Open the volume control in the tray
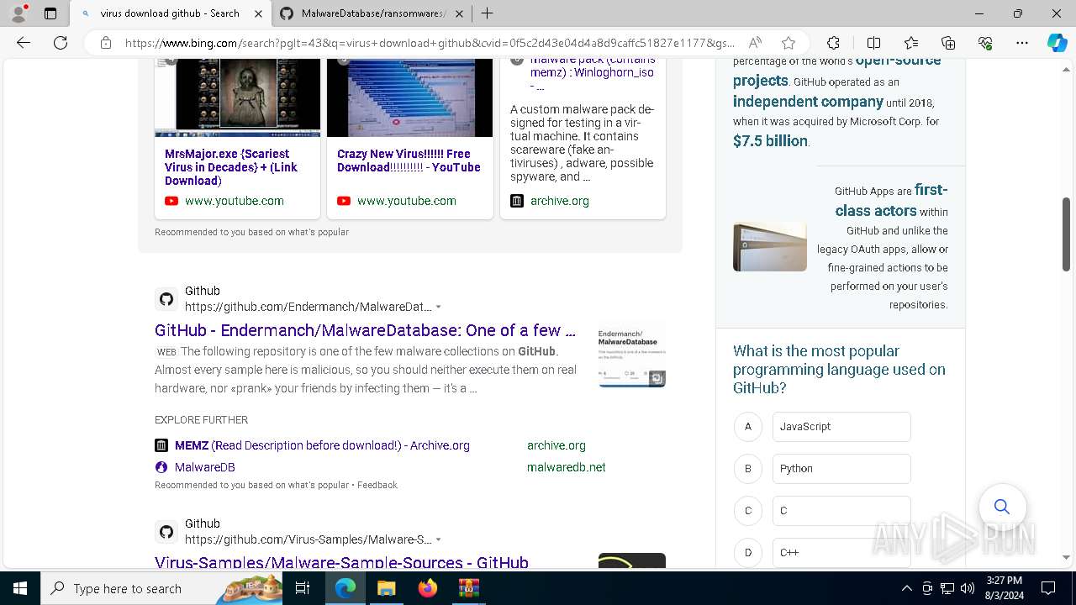 pyautogui.click(x=967, y=588)
